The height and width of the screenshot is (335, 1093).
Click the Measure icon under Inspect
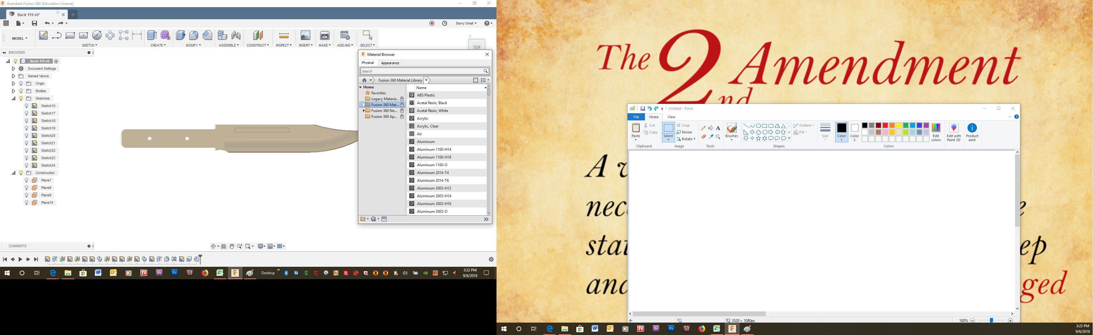[283, 36]
